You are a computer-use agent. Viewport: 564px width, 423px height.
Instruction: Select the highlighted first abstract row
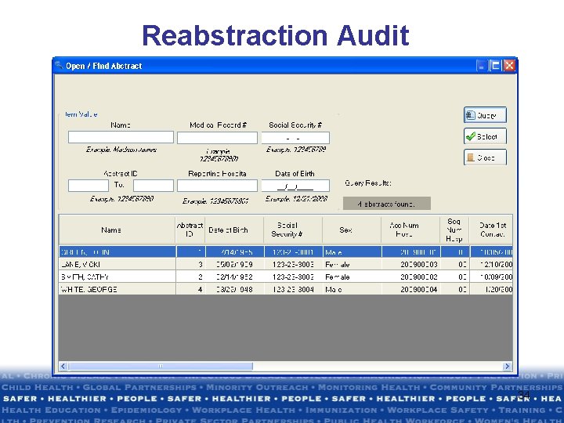pyautogui.click(x=286, y=251)
